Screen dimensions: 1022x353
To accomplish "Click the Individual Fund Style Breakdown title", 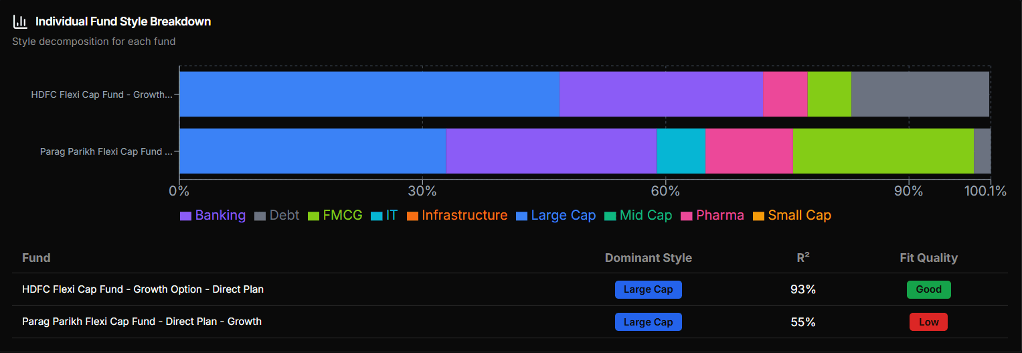I will [x=123, y=21].
